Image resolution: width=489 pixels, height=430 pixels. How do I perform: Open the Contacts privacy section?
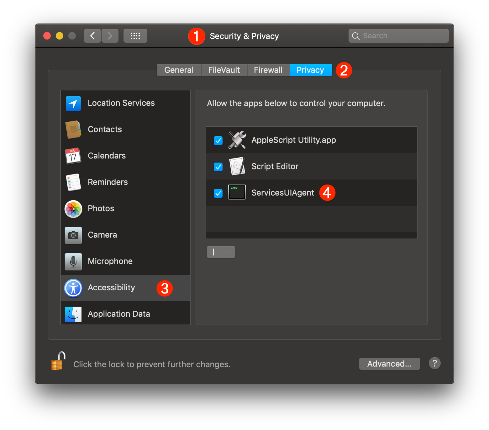point(73,130)
